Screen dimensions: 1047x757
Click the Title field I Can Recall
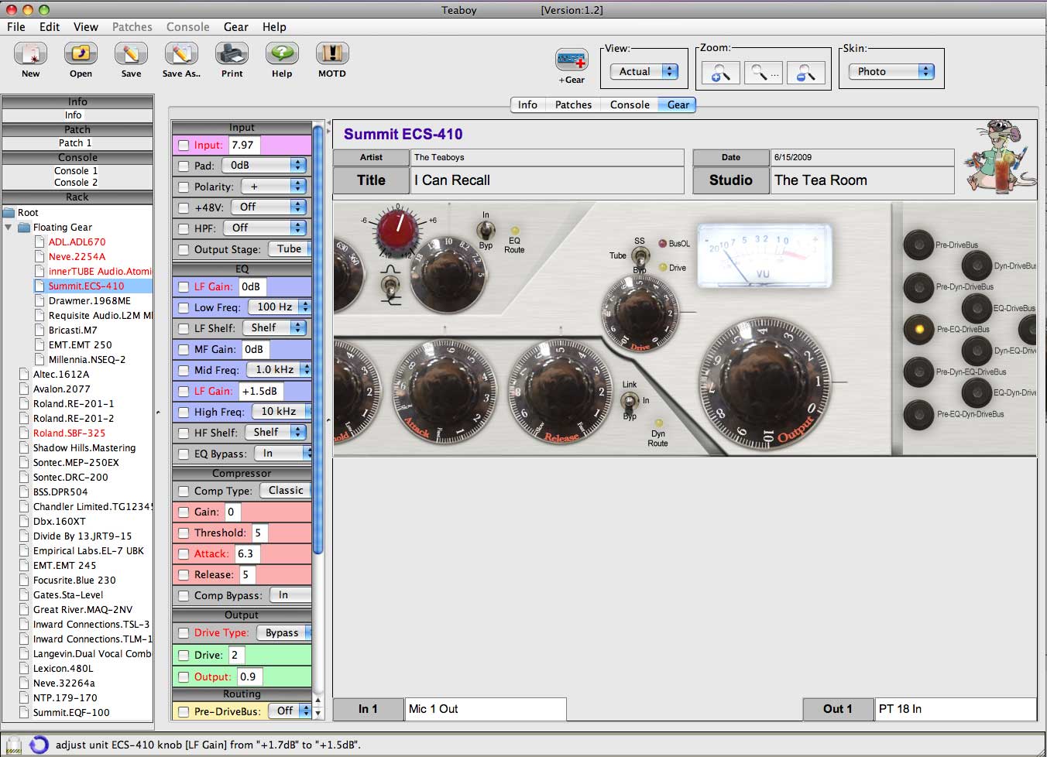click(x=547, y=180)
